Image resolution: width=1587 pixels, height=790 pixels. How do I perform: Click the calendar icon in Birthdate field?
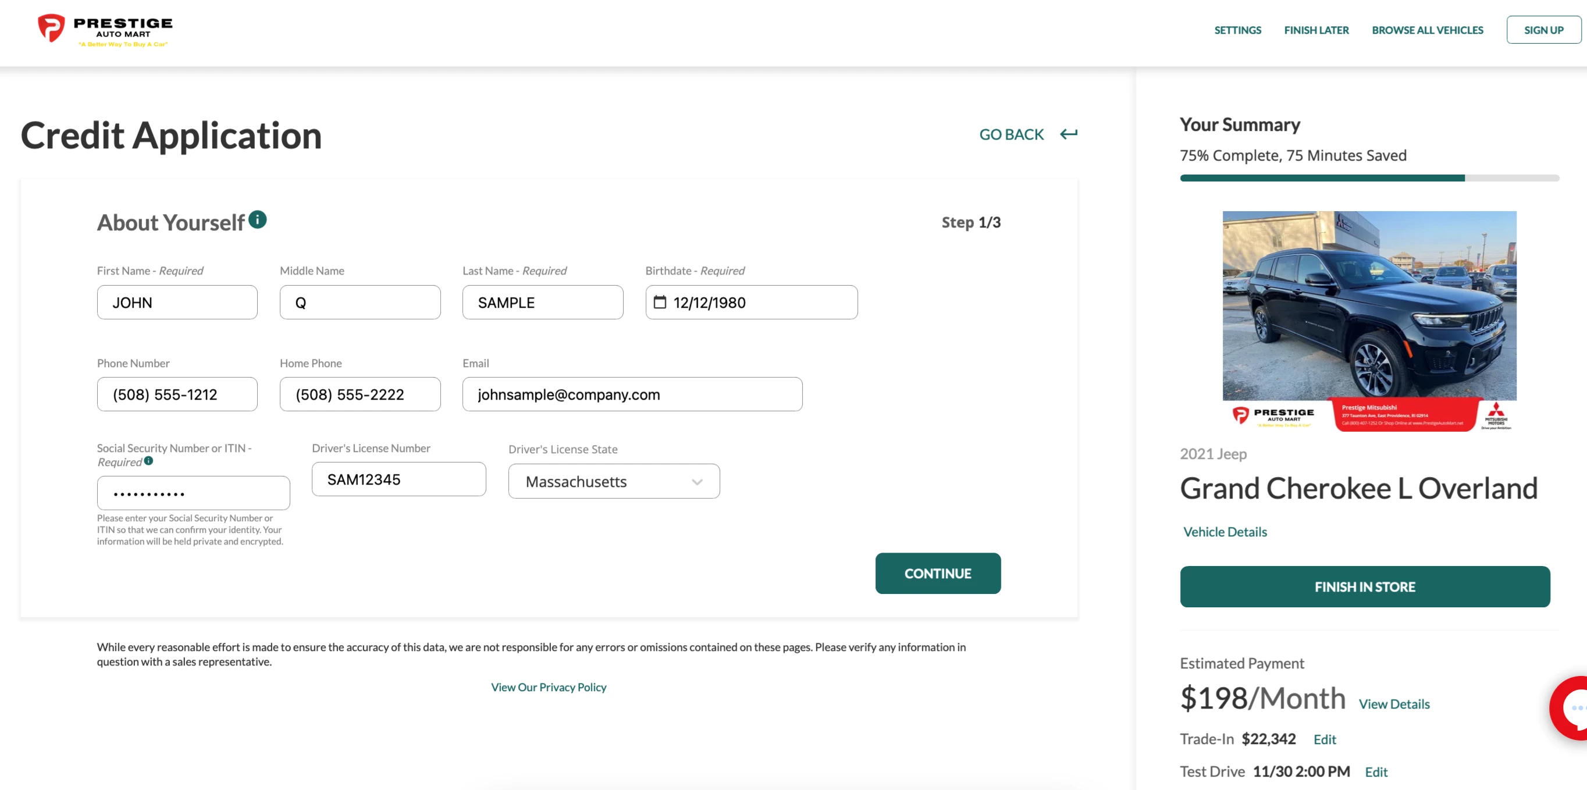[660, 302]
